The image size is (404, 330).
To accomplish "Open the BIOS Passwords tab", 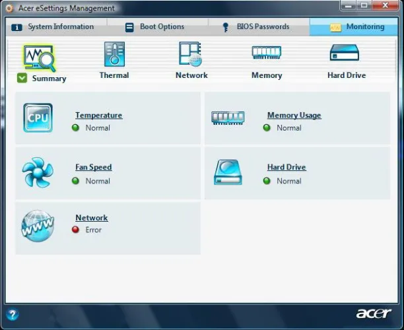I will [x=259, y=27].
